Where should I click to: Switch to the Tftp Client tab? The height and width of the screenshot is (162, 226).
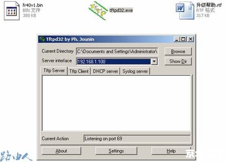pos(79,71)
